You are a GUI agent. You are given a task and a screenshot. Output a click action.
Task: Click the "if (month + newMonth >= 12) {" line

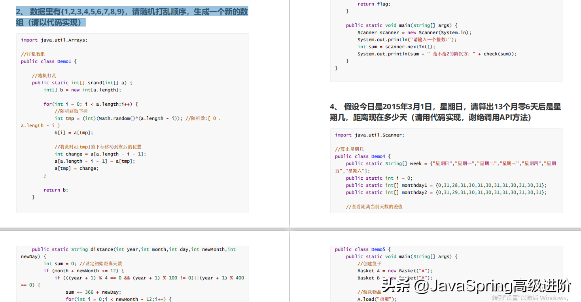click(84, 271)
